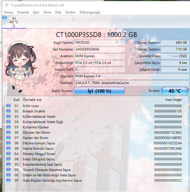Image resolution: width=190 pixels, height=192 pixels.
Task: Open the Dosya menu
Action: pos(9,12)
